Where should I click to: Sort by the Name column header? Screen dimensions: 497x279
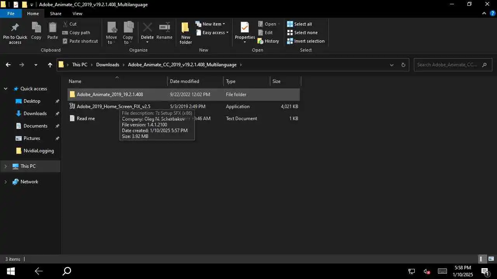[117, 81]
